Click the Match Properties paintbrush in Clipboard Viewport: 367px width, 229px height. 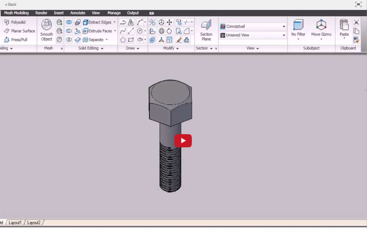click(x=356, y=40)
